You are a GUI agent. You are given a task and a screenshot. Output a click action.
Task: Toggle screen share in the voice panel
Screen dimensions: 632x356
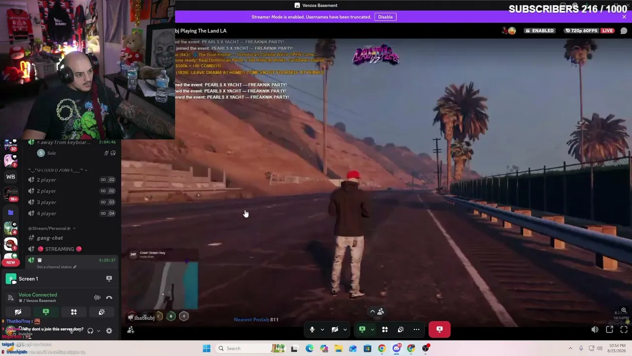(46, 312)
